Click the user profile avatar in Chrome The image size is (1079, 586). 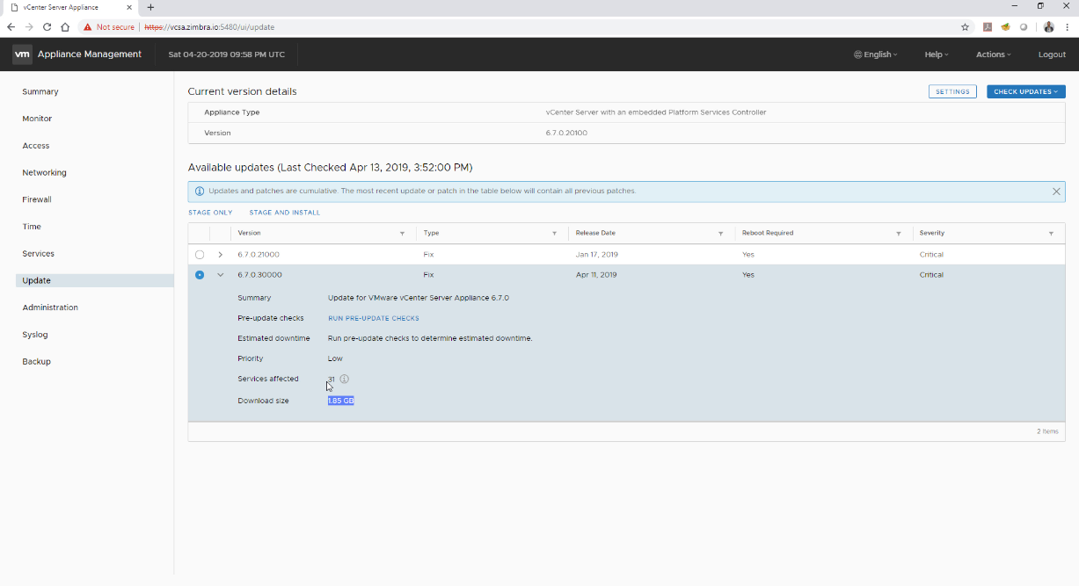tap(1048, 27)
